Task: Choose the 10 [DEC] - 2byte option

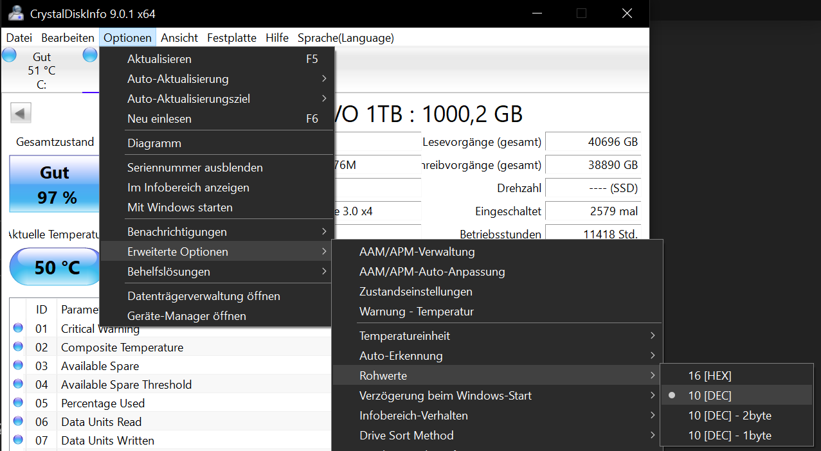Action: 730,415
